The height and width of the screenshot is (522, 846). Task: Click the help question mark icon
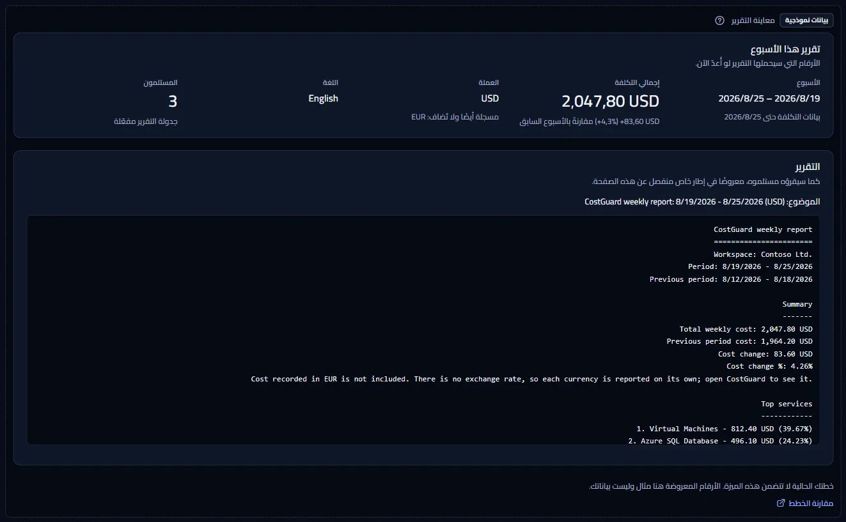pos(719,20)
